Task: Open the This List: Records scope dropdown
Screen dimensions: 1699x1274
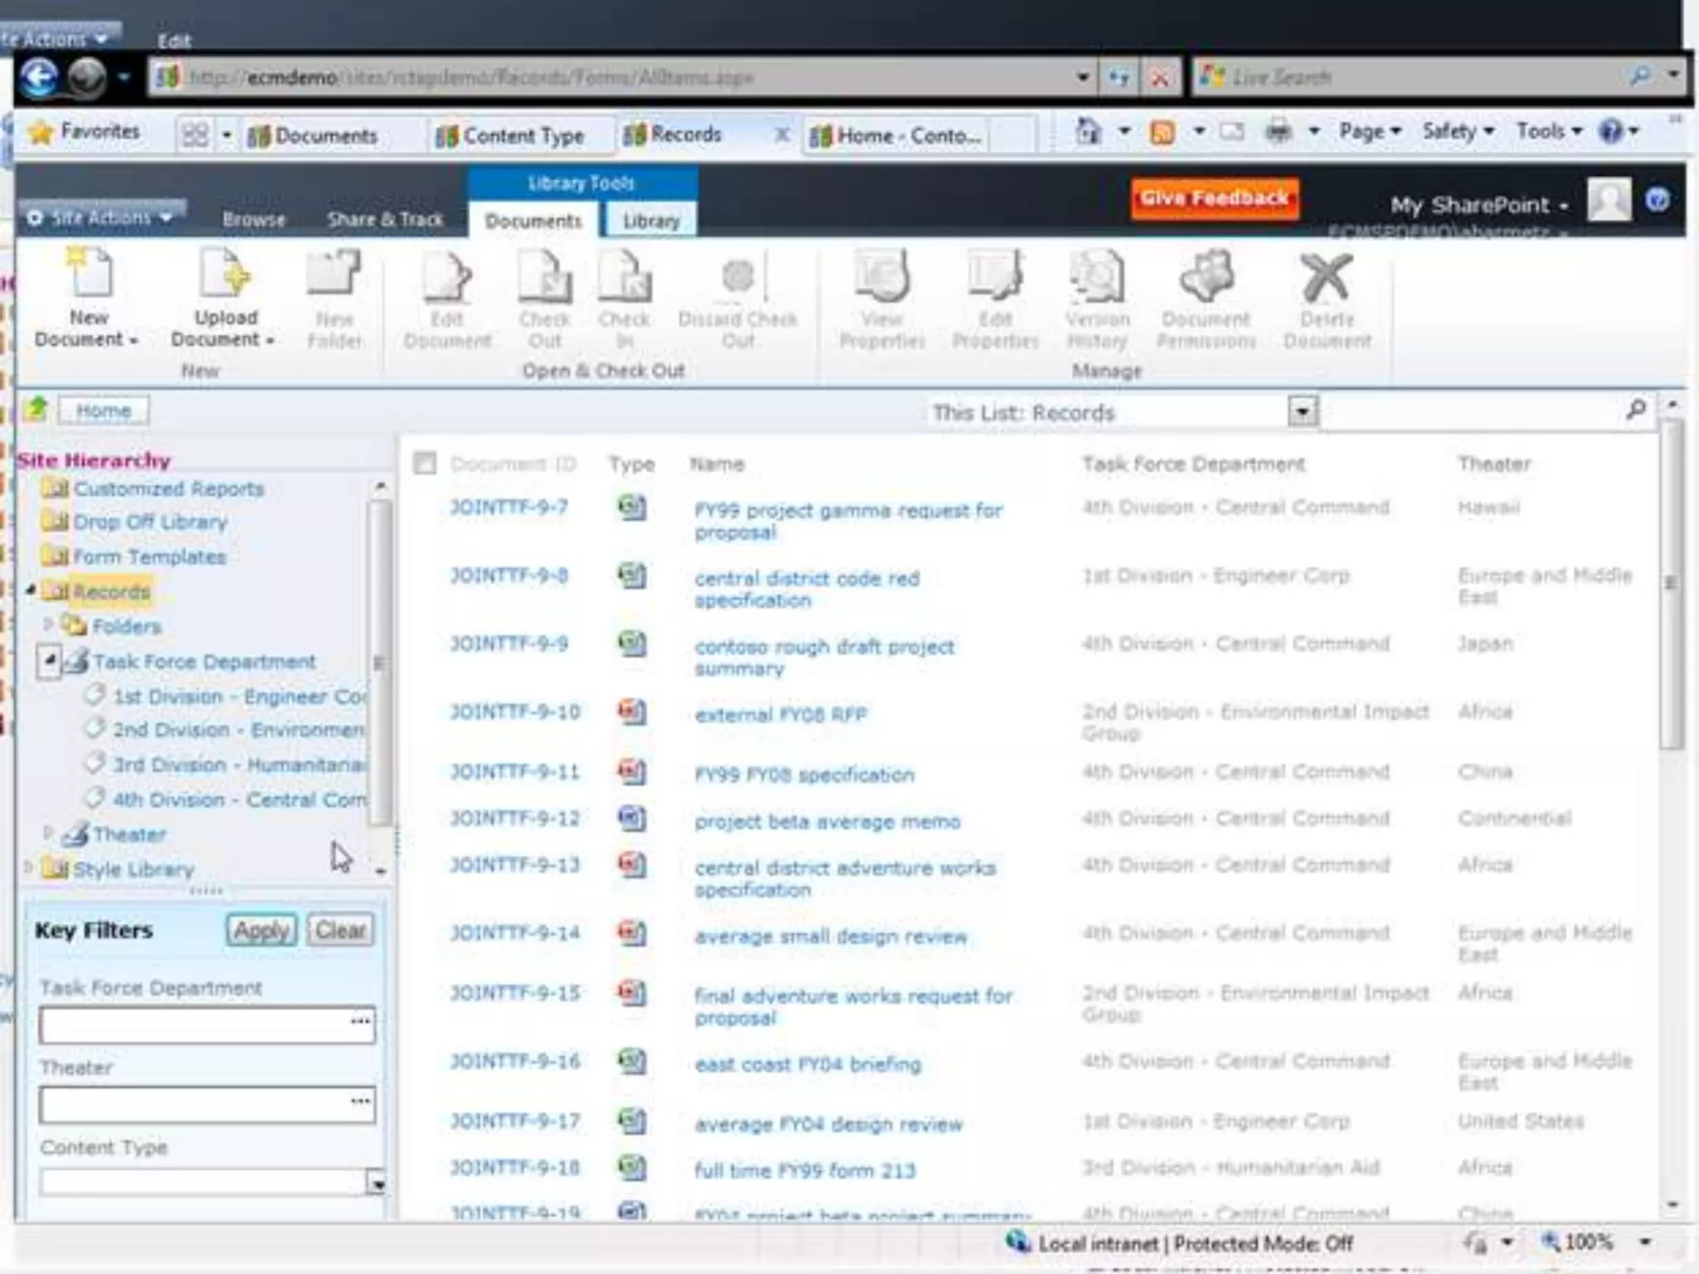Action: tap(1302, 411)
